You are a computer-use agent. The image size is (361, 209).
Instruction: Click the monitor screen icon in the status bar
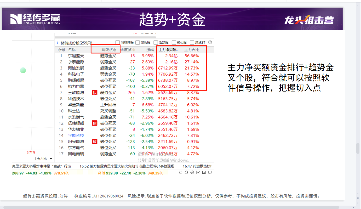pyautogui.click(x=210, y=172)
